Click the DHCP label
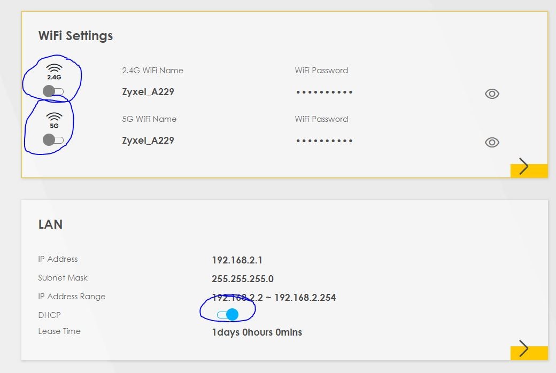Screen dimensions: 556x373 pos(49,315)
